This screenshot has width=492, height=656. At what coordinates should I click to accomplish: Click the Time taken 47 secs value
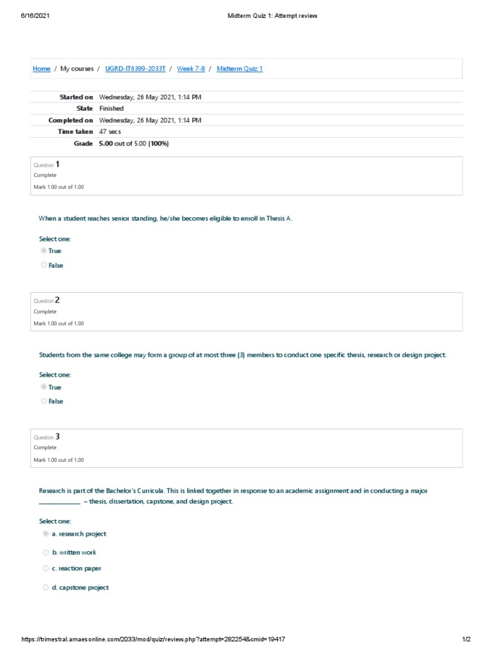110,131
